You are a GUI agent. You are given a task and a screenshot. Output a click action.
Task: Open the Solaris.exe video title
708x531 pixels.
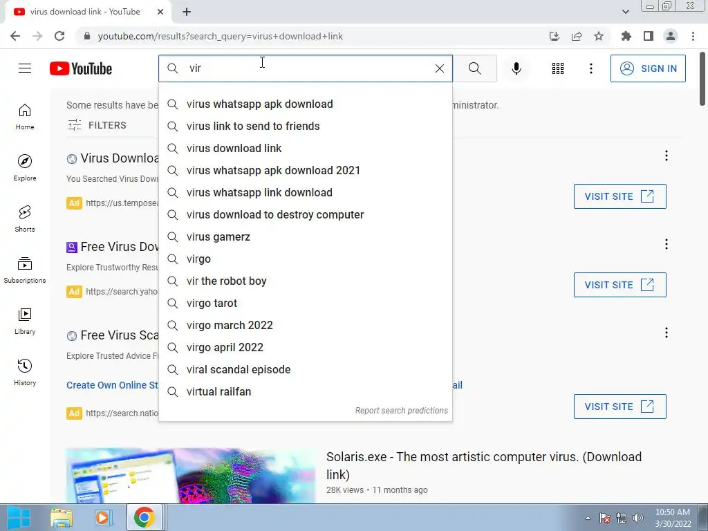[483, 465]
